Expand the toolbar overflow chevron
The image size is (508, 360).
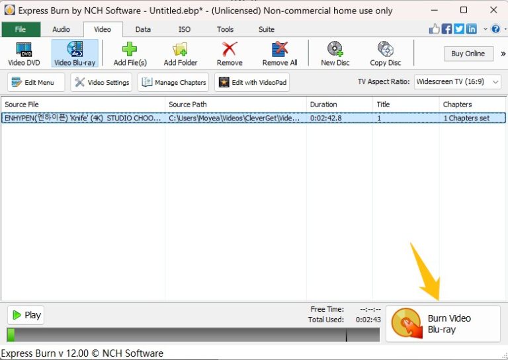pos(503,54)
